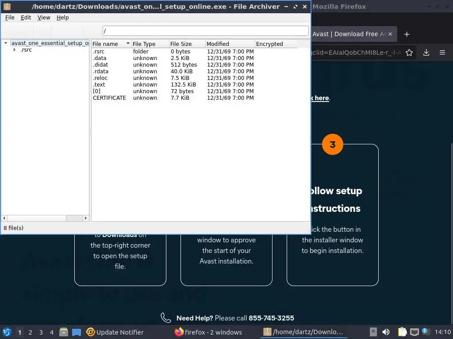Select the .rdata file row
The width and height of the screenshot is (453, 339).
pos(194,71)
